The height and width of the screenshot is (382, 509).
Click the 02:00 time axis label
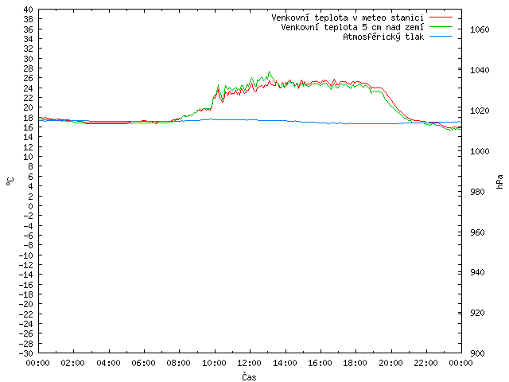(73, 363)
